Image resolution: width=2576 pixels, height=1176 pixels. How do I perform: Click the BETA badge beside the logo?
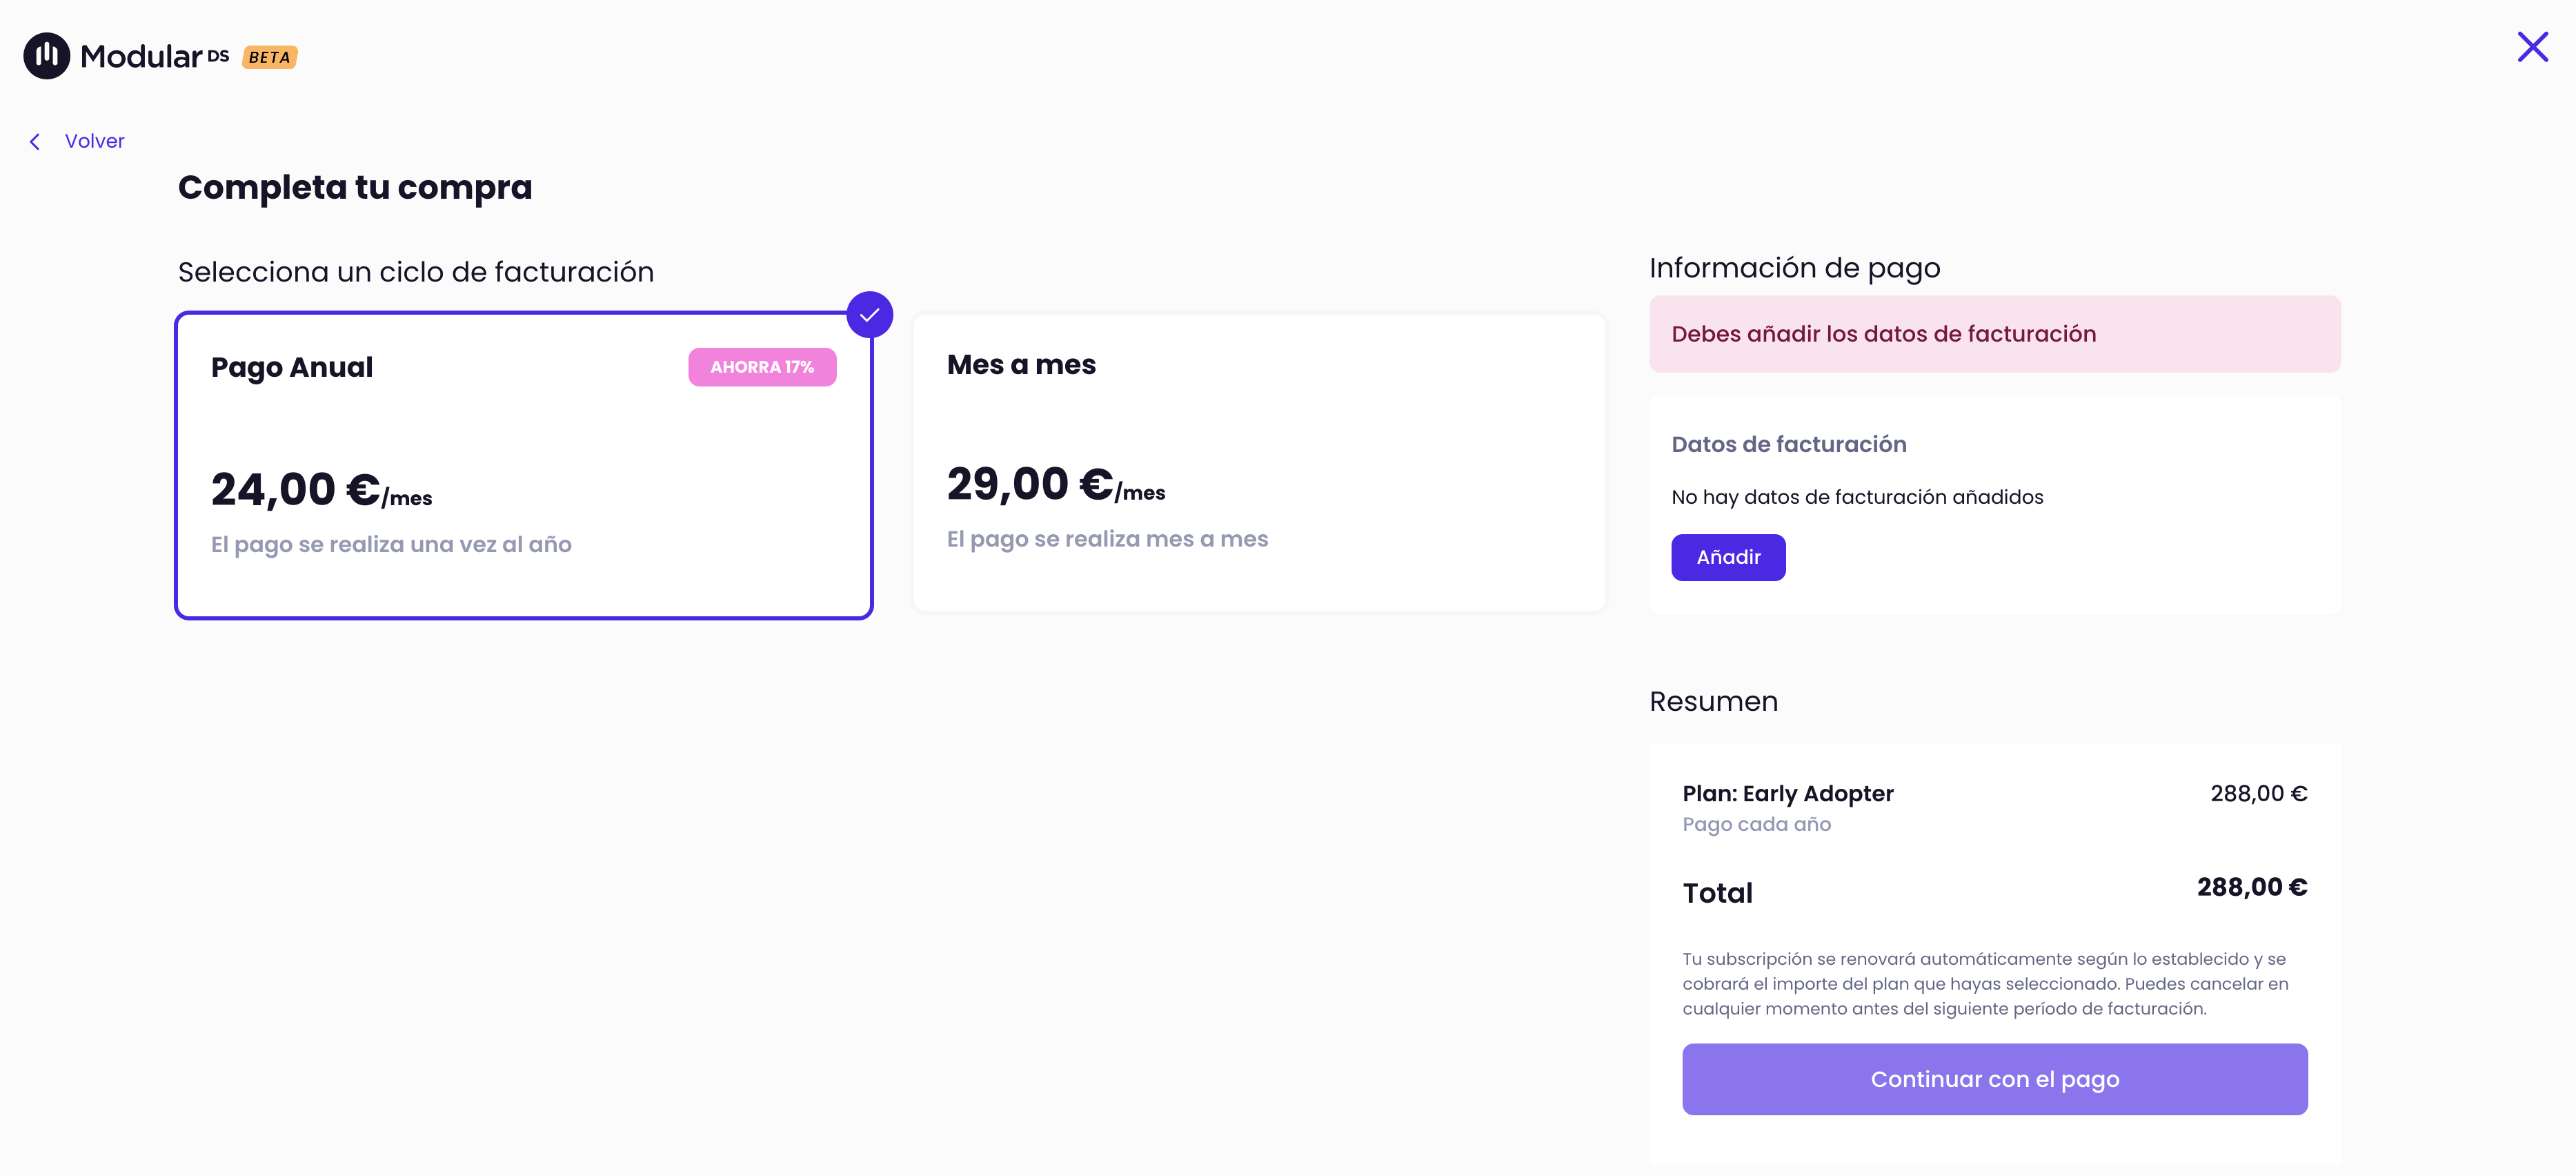[268, 57]
